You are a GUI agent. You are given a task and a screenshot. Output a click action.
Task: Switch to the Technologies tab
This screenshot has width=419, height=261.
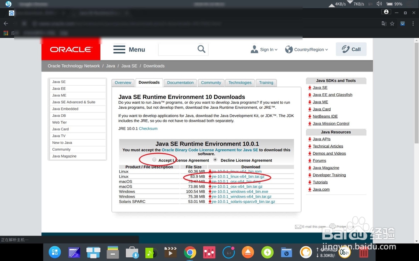click(240, 83)
